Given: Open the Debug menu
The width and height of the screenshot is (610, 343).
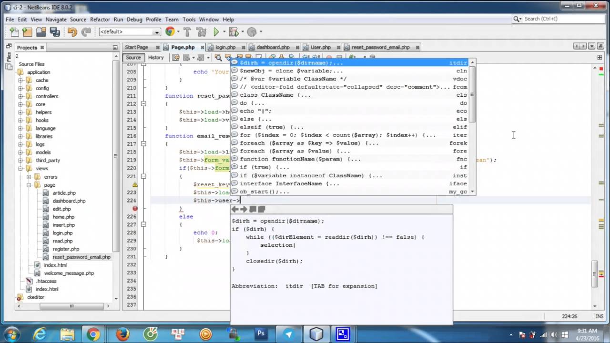Looking at the screenshot, I should pos(134,20).
